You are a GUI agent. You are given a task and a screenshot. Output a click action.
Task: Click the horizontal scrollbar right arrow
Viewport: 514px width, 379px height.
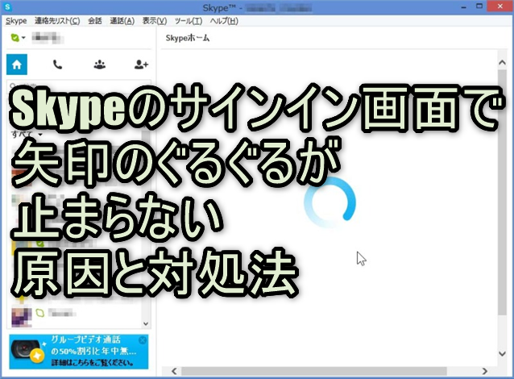[x=484, y=371]
